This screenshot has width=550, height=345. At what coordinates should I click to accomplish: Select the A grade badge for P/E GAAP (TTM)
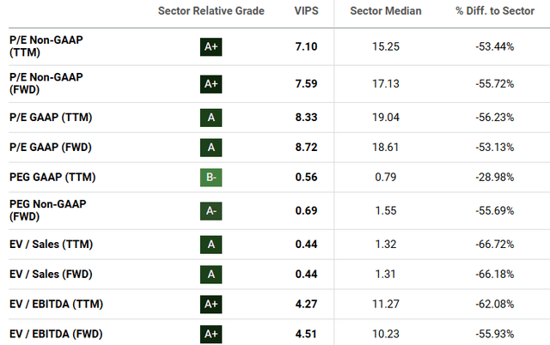pyautogui.click(x=211, y=118)
